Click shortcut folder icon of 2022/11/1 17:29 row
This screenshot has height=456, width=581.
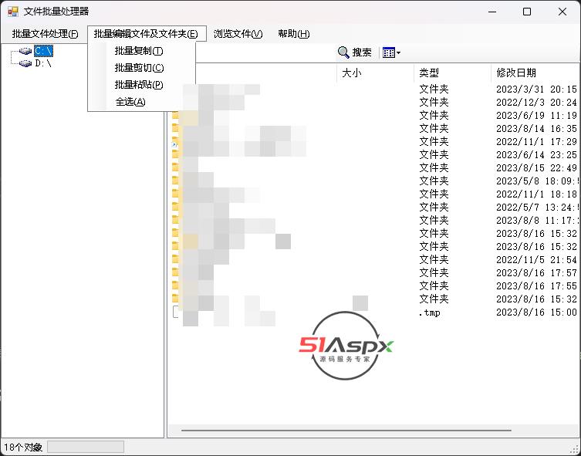[175, 142]
